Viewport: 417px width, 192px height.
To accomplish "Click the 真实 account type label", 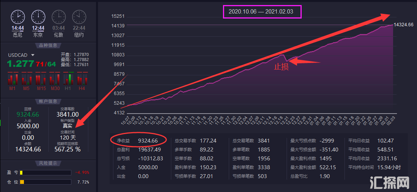I will coord(68,126).
